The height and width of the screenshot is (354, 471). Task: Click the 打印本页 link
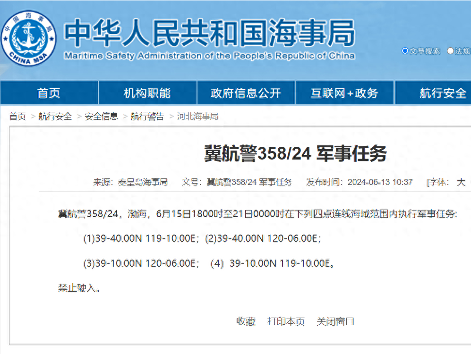(x=286, y=321)
